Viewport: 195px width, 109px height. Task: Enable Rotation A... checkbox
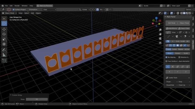tap(179, 57)
